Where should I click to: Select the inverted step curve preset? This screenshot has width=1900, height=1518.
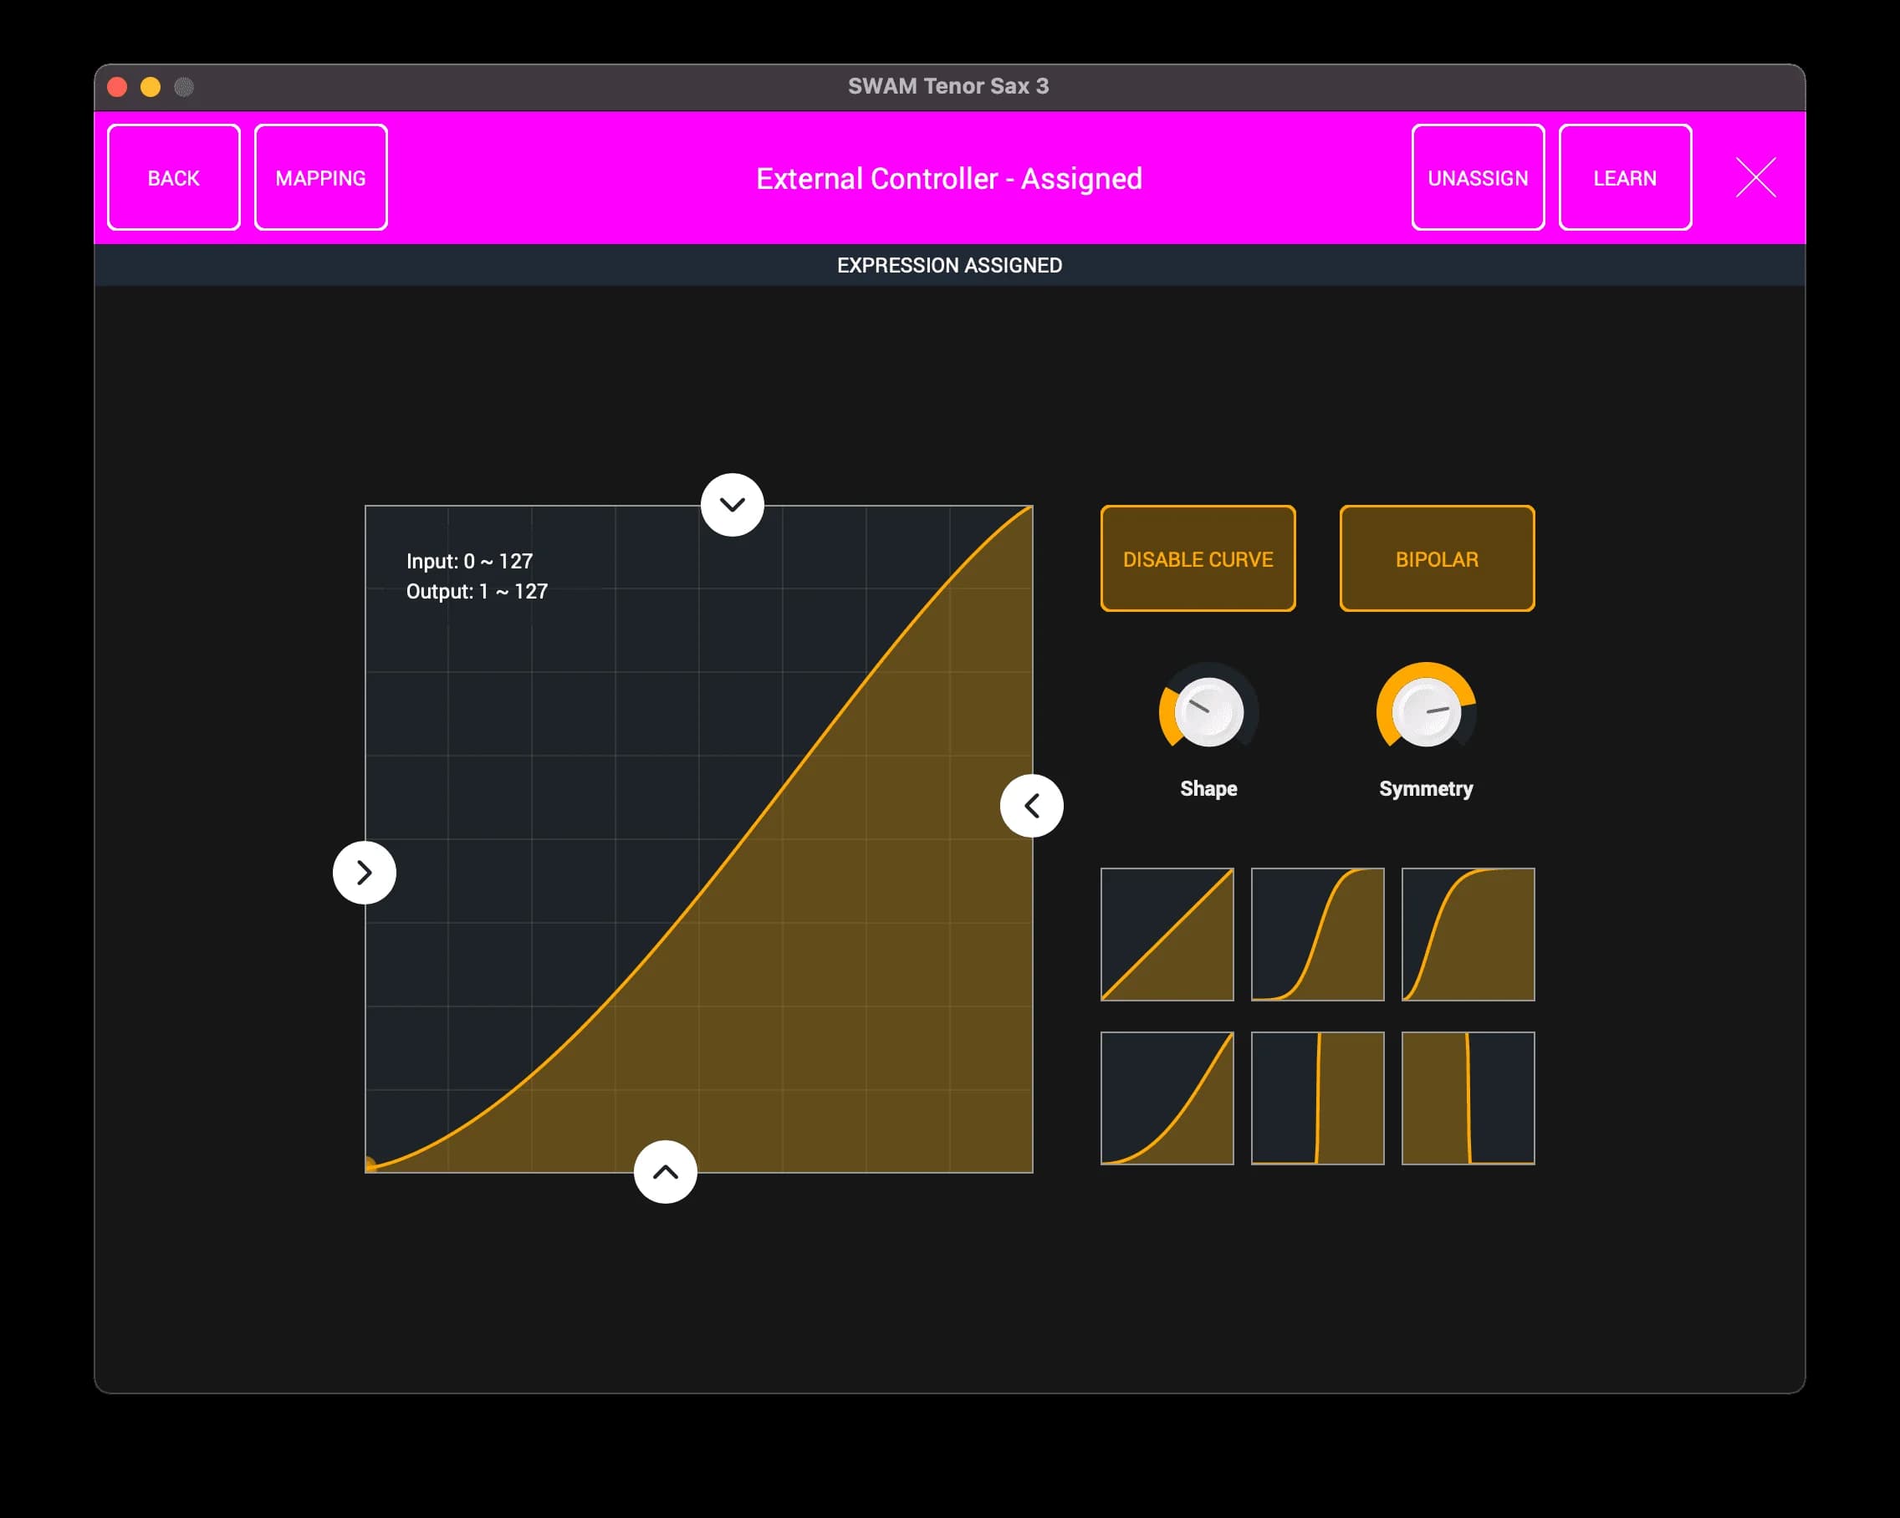click(1468, 1098)
